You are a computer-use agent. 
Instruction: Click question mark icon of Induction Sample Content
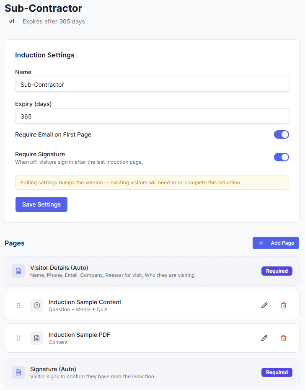coord(37,305)
